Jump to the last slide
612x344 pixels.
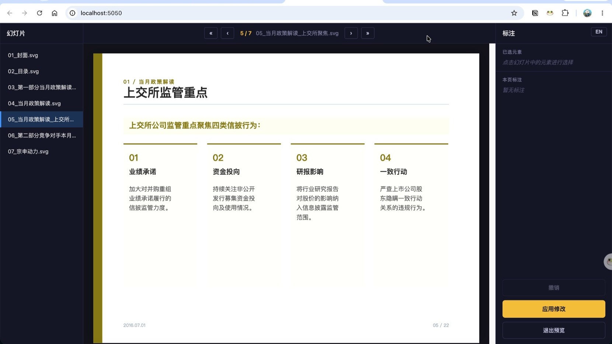[x=368, y=33]
